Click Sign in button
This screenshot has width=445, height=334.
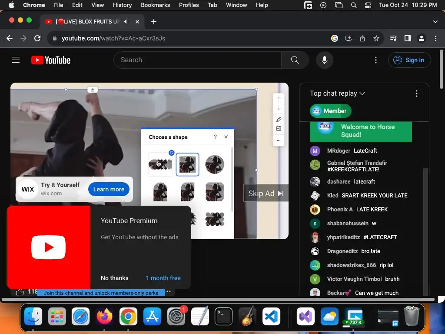click(x=409, y=60)
